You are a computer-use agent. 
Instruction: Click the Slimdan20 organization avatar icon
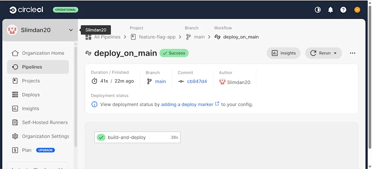point(12,30)
